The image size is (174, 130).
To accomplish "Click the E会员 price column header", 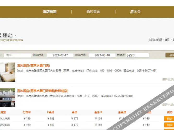I will [51, 112].
